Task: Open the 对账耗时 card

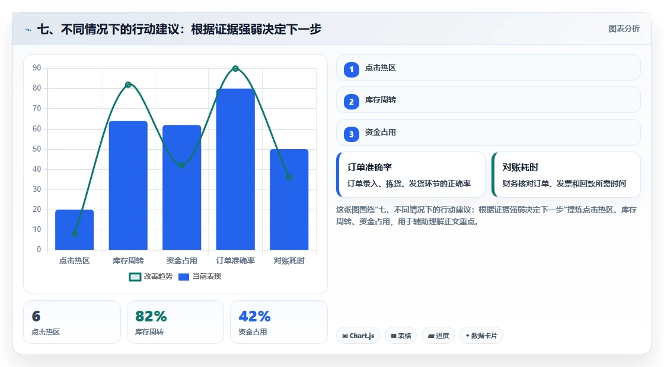Action: coord(566,175)
